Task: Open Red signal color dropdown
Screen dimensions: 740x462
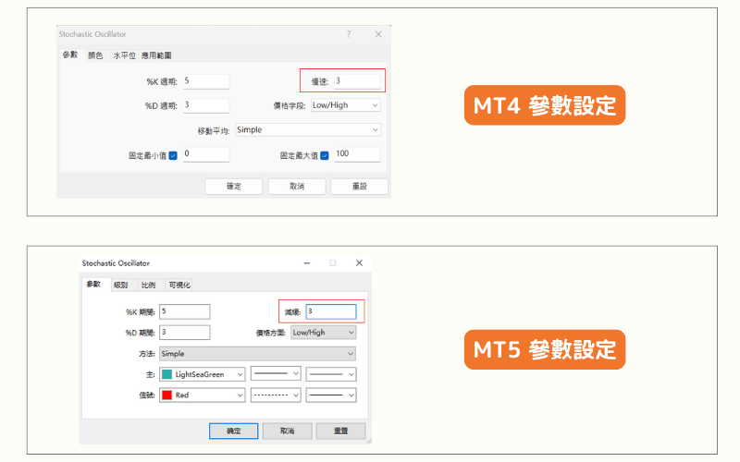Action: [203, 395]
